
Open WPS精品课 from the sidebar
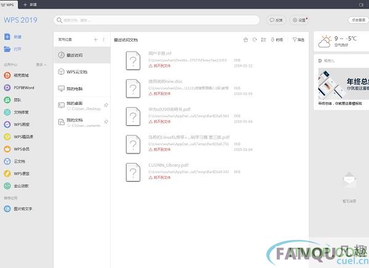point(18,137)
